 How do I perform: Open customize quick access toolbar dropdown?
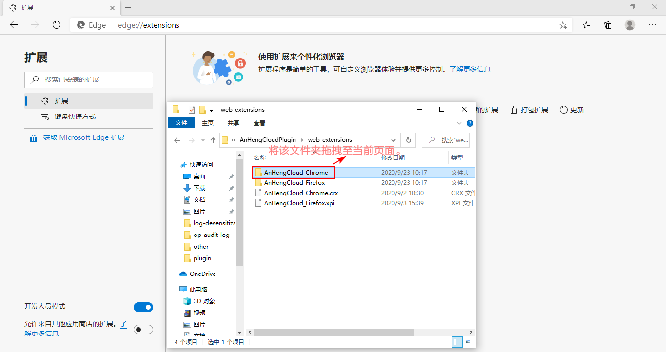coord(212,110)
